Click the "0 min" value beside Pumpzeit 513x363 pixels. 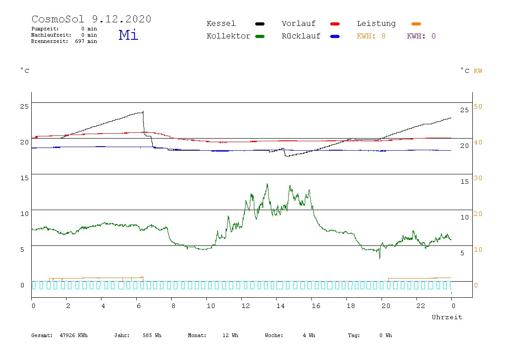(x=89, y=29)
